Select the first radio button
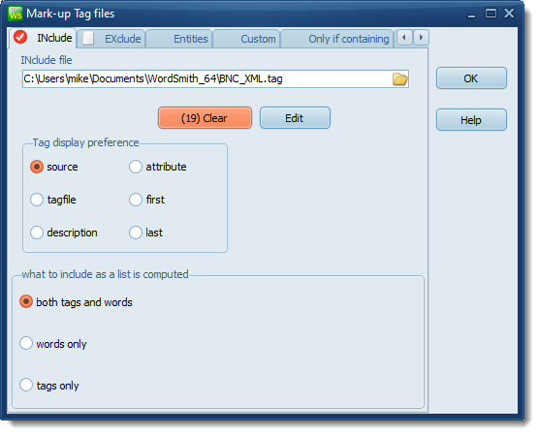 (x=136, y=200)
